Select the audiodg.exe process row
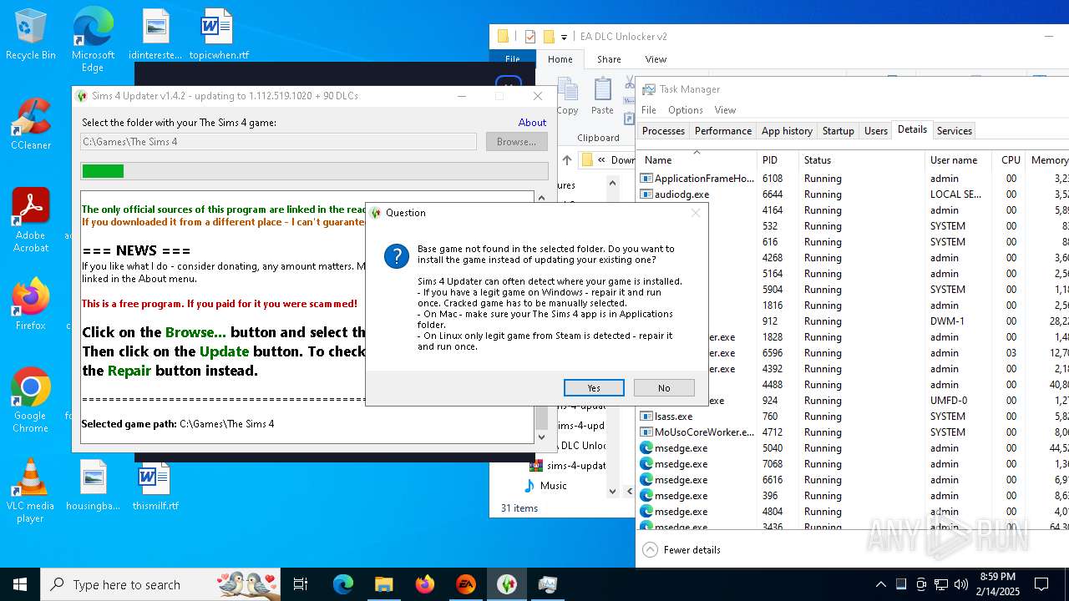 (x=854, y=194)
